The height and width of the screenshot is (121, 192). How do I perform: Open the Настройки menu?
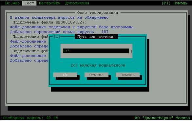pos(49,3)
